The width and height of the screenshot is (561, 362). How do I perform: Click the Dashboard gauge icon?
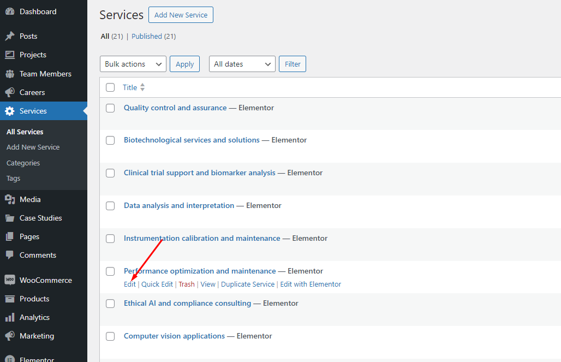[x=10, y=11]
